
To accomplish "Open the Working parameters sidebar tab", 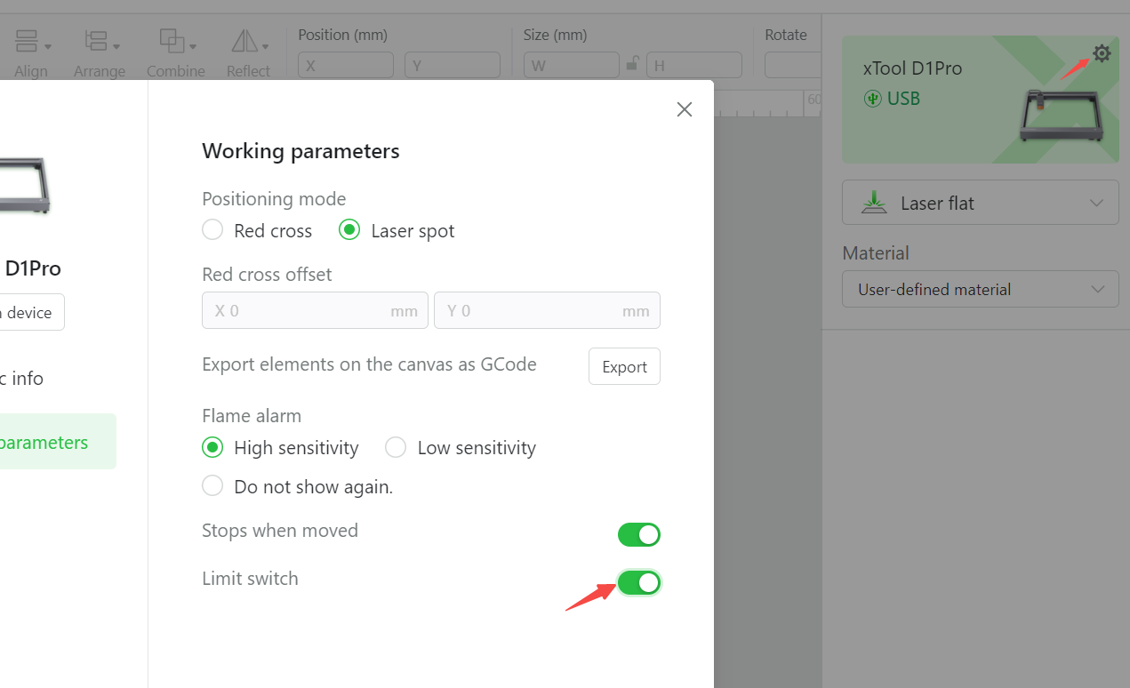I will [x=56, y=442].
